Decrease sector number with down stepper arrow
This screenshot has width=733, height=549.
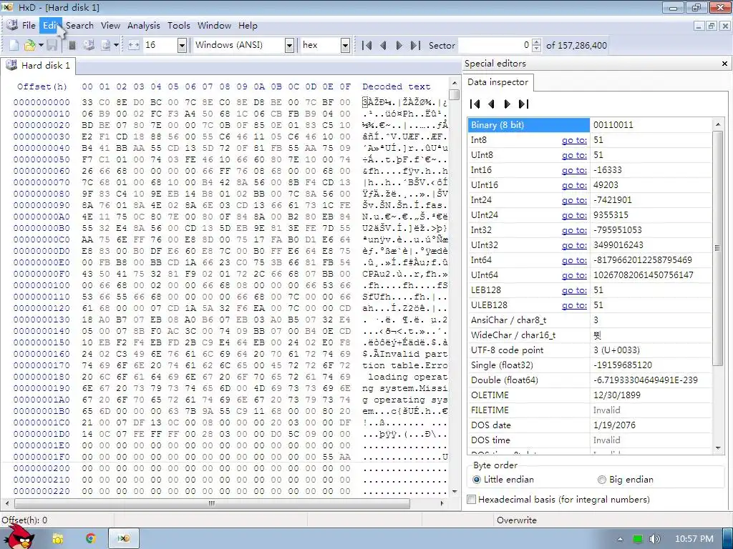pyautogui.click(x=537, y=49)
